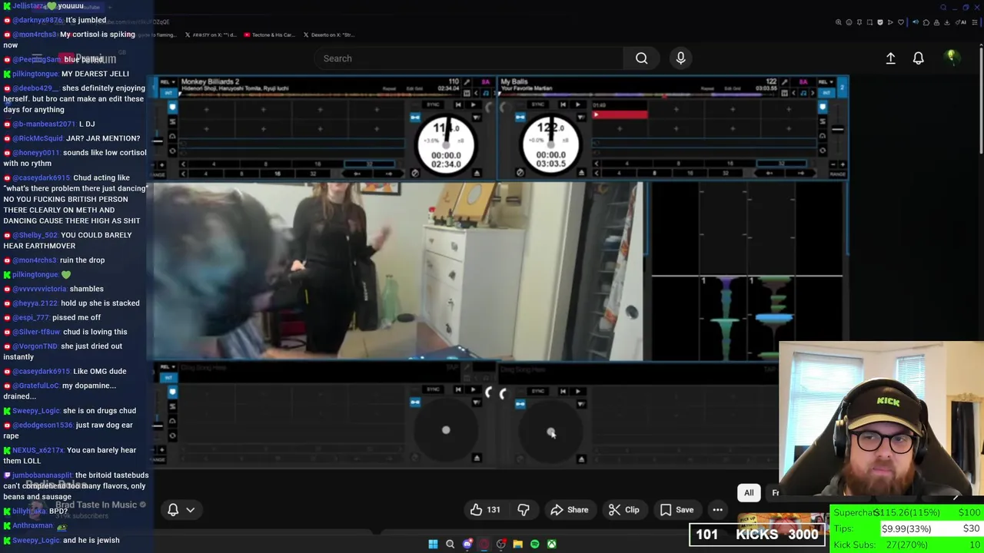Open REL dropdown on left deck
The width and height of the screenshot is (984, 553).
[168, 82]
